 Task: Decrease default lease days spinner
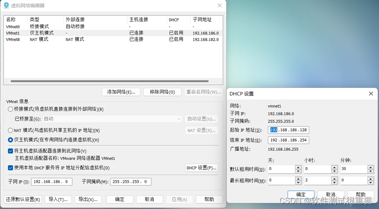click(298, 171)
